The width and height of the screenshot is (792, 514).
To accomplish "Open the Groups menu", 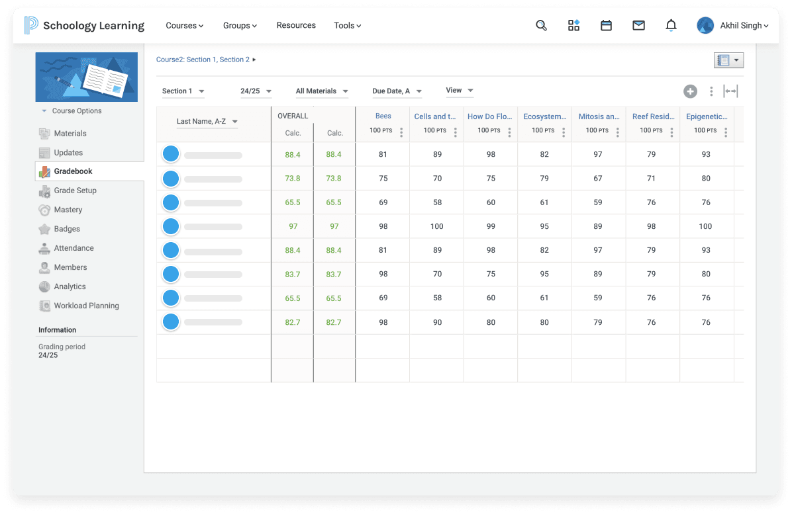I will 240,25.
